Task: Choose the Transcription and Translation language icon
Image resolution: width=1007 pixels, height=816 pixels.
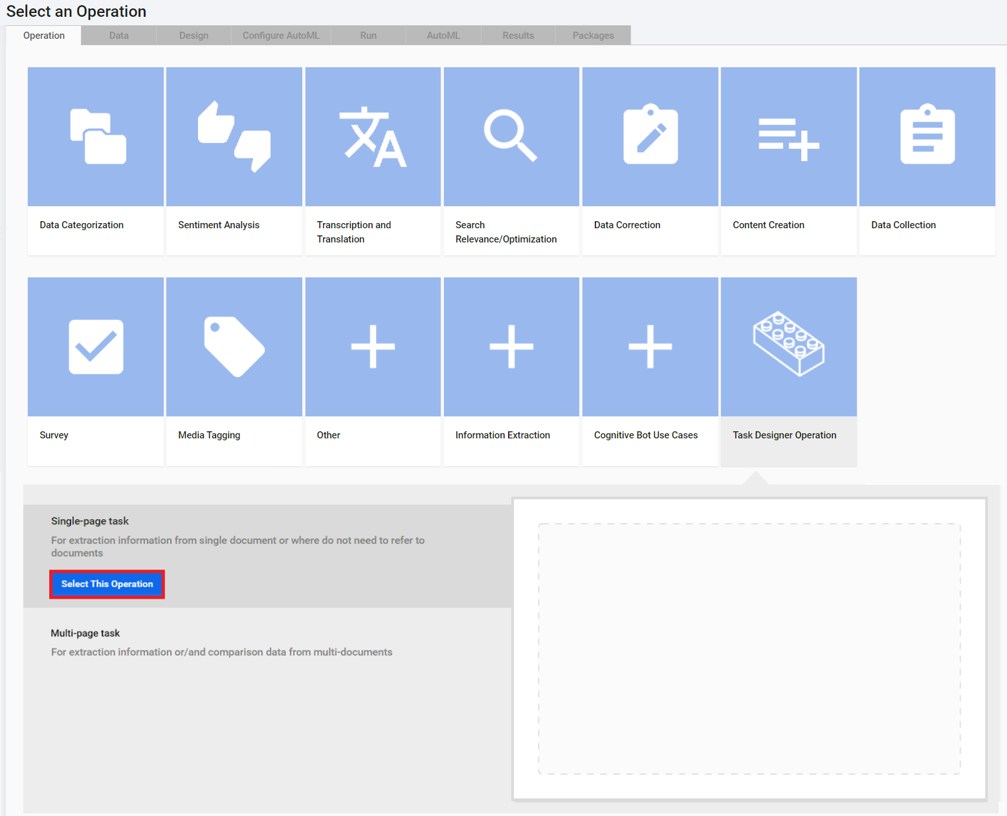Action: pos(373,136)
